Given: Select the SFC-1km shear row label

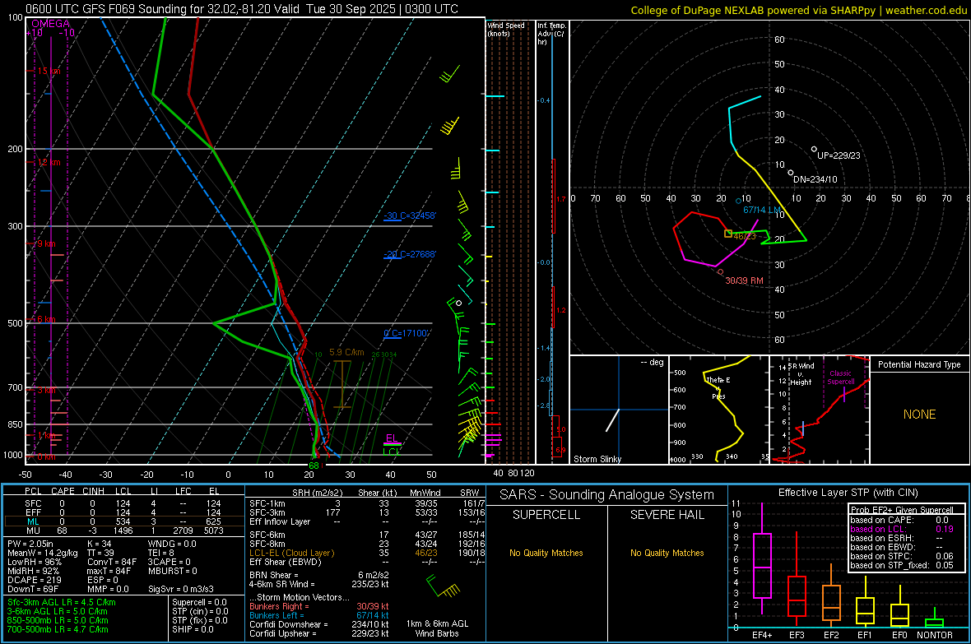Looking at the screenshot, I should (267, 503).
